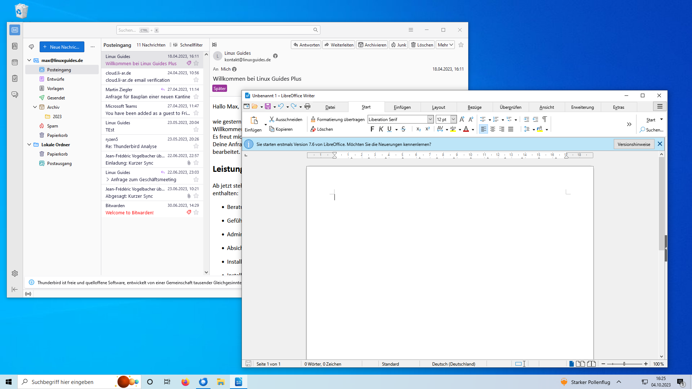Collapse the Archiv folder
Screen dimensions: 692x389
[x=35, y=107]
